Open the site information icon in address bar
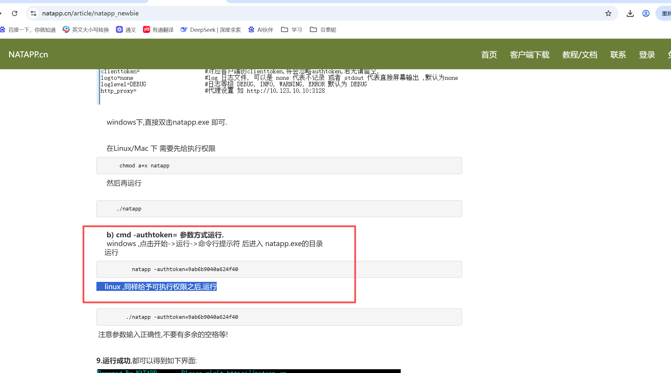Image resolution: width=671 pixels, height=373 pixels. pyautogui.click(x=33, y=13)
